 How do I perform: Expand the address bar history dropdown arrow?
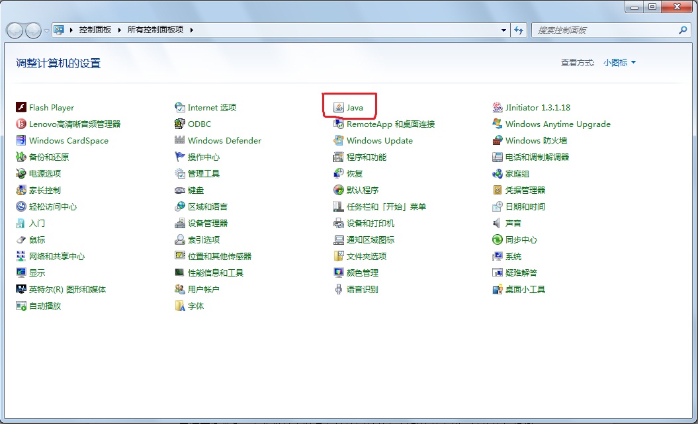(504, 30)
